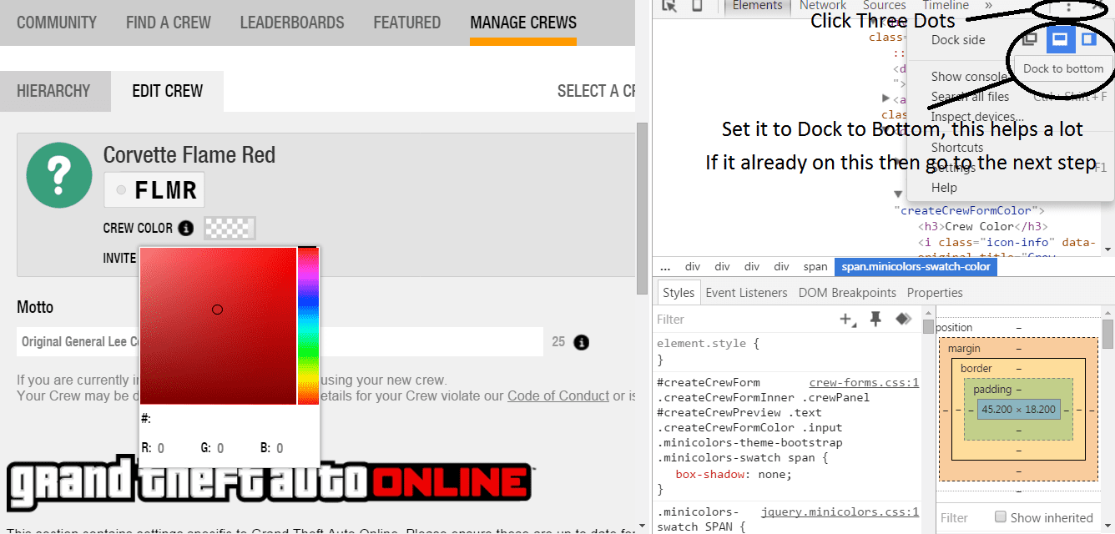Click the Motto text input field
The width and height of the screenshot is (1115, 534).
click(280, 342)
